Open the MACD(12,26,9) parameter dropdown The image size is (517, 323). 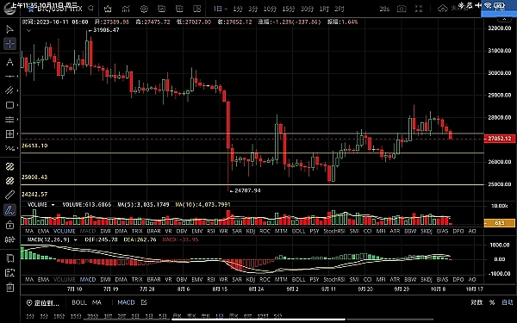pos(76,240)
